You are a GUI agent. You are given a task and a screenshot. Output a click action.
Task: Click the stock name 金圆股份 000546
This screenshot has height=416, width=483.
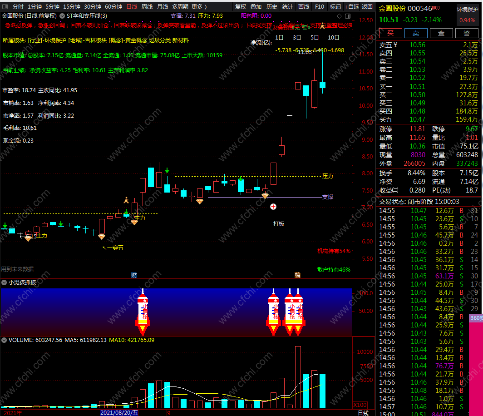[405, 9]
